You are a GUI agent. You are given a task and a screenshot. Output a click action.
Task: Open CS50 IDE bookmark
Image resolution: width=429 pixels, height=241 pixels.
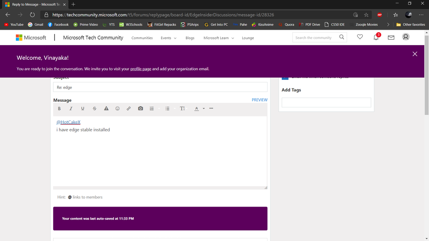click(x=335, y=24)
